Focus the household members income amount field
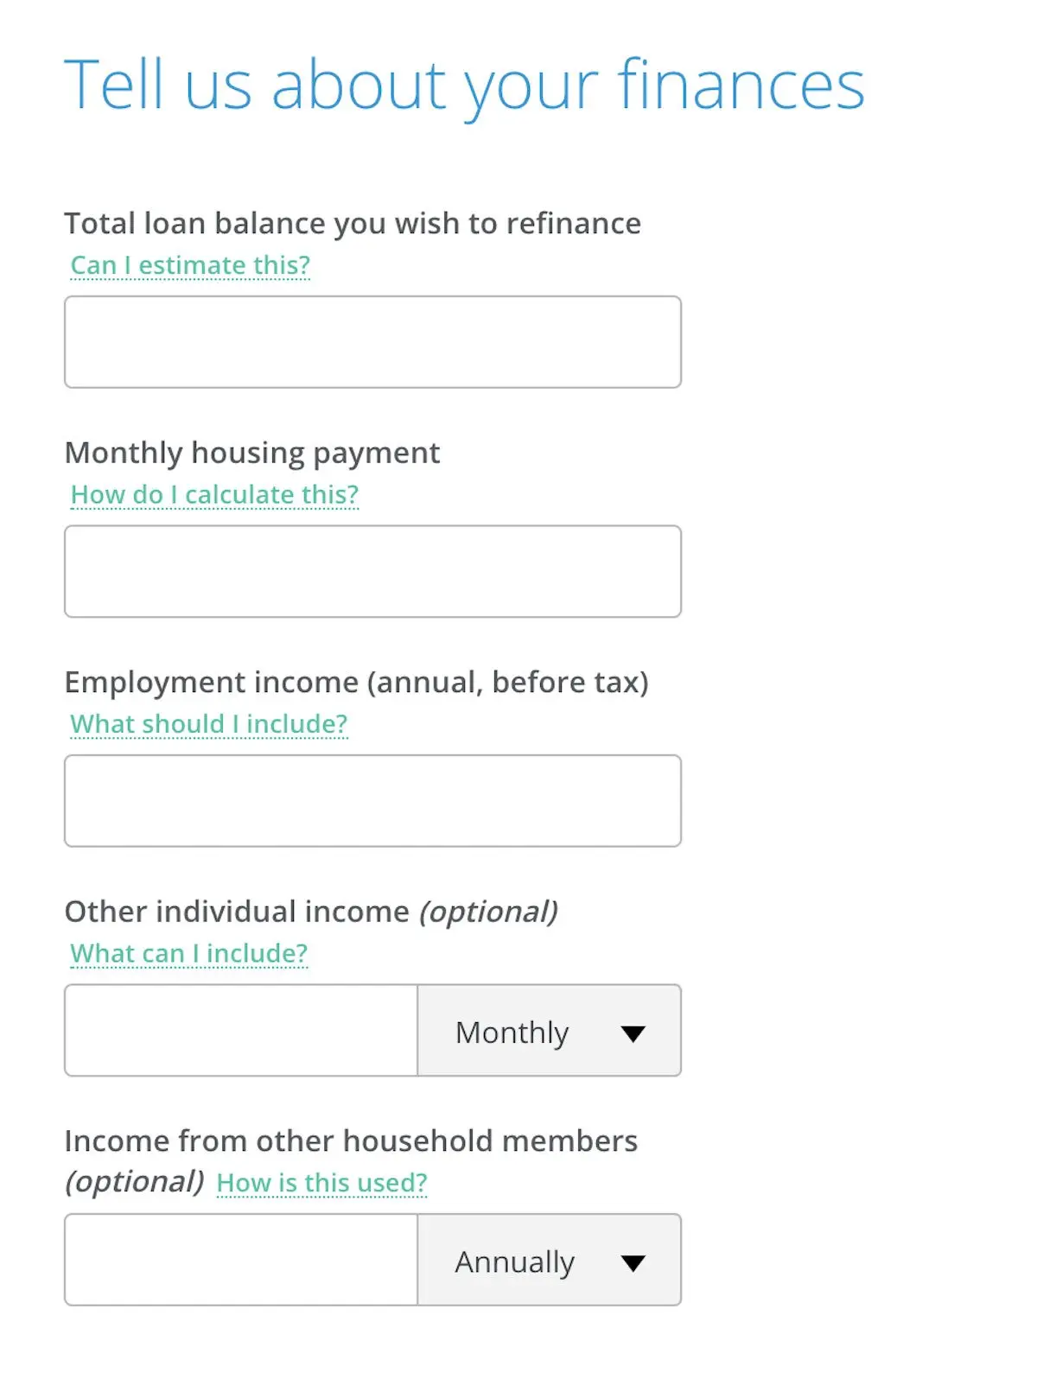 click(241, 1261)
